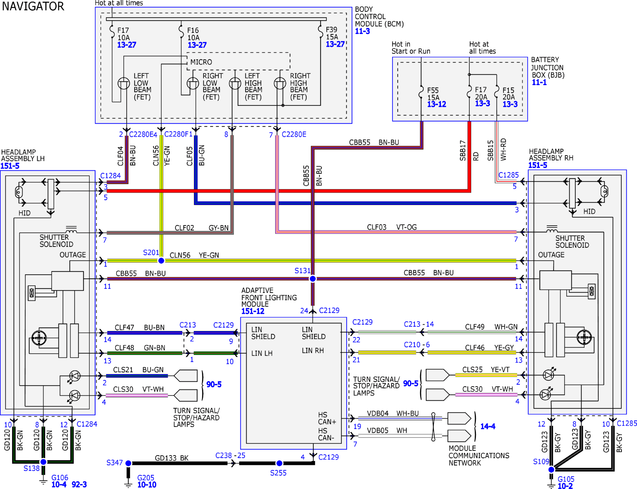Open the 13-3 reference under F15 20A
The image size is (637, 489).
pos(510,104)
